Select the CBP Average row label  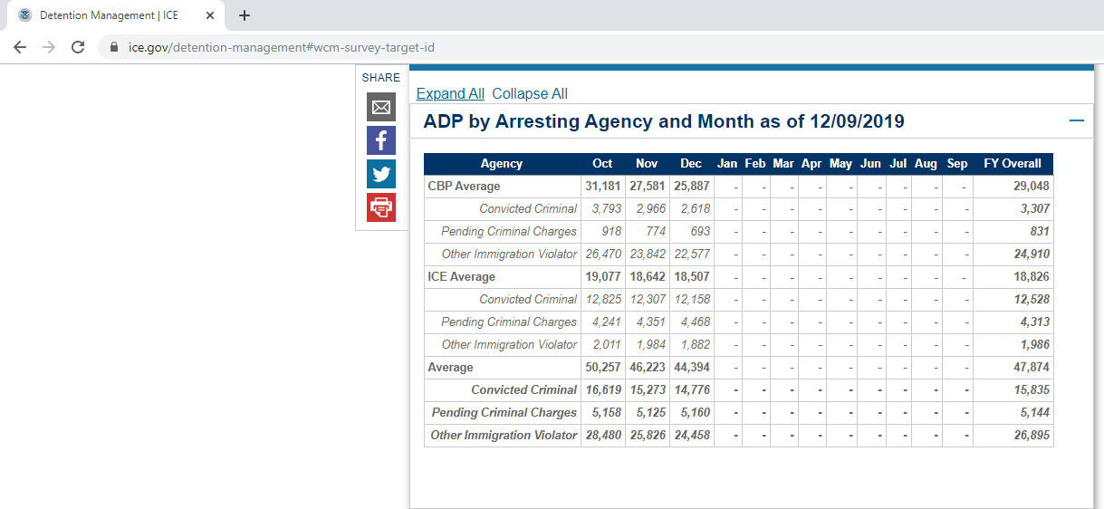(x=464, y=187)
